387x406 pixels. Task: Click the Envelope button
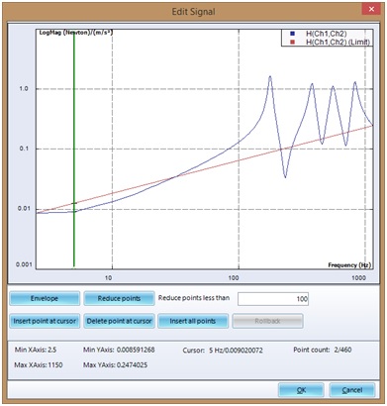tap(45, 298)
